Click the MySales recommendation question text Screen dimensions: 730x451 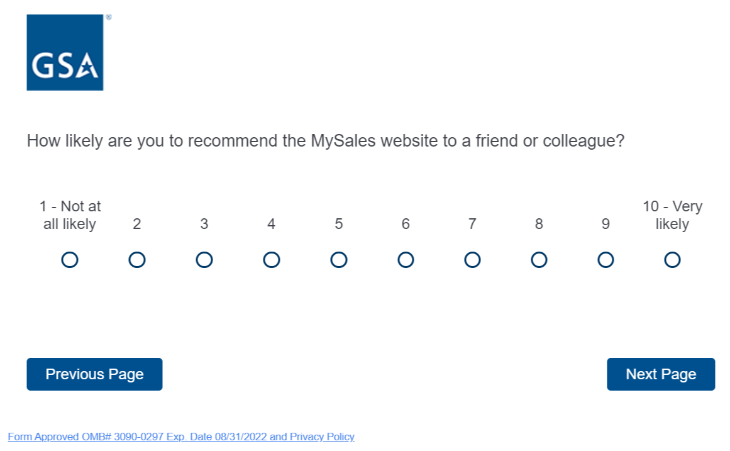[x=326, y=141]
